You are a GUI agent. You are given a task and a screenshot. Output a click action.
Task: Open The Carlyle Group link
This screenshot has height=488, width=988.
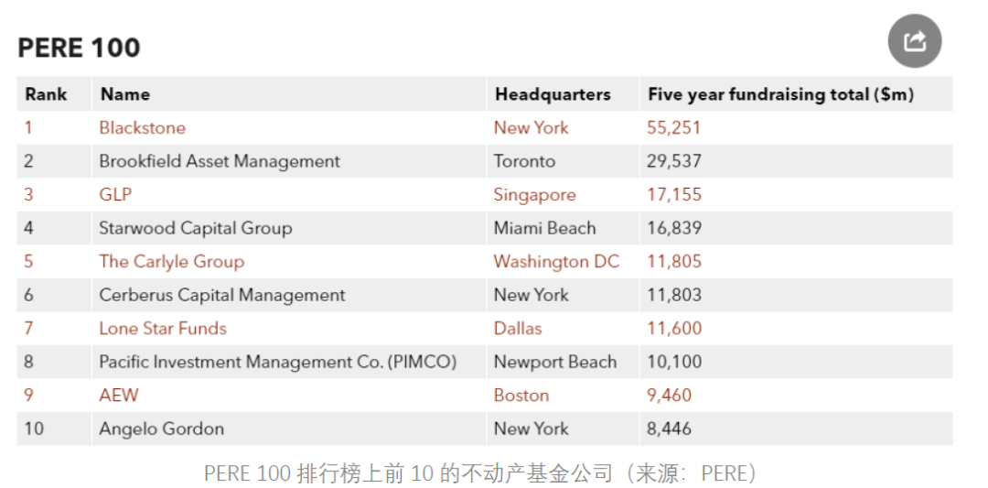tap(171, 261)
